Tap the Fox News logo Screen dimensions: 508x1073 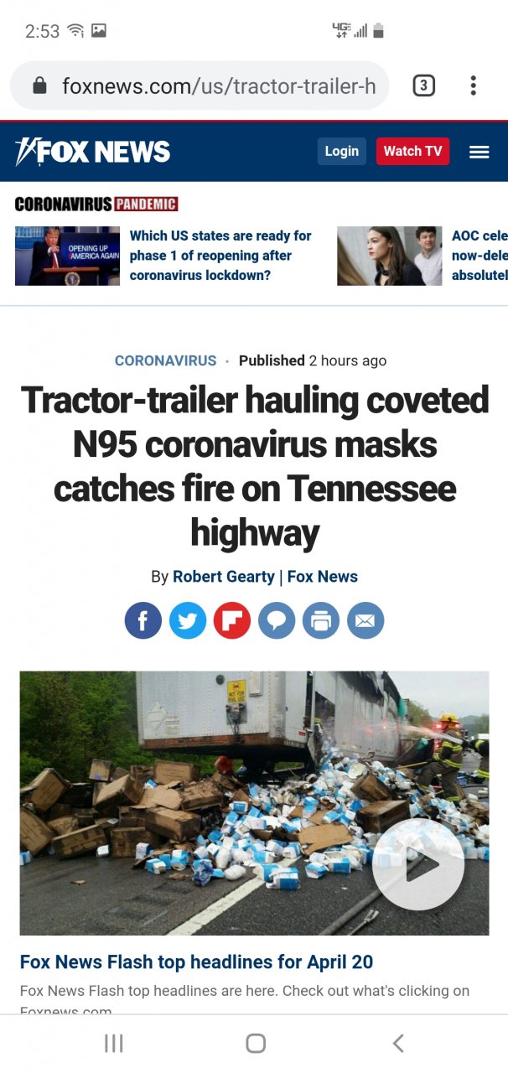coord(93,152)
